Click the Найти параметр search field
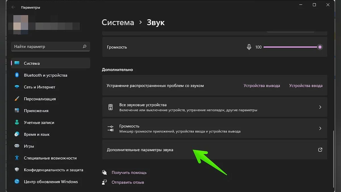 click(47, 47)
